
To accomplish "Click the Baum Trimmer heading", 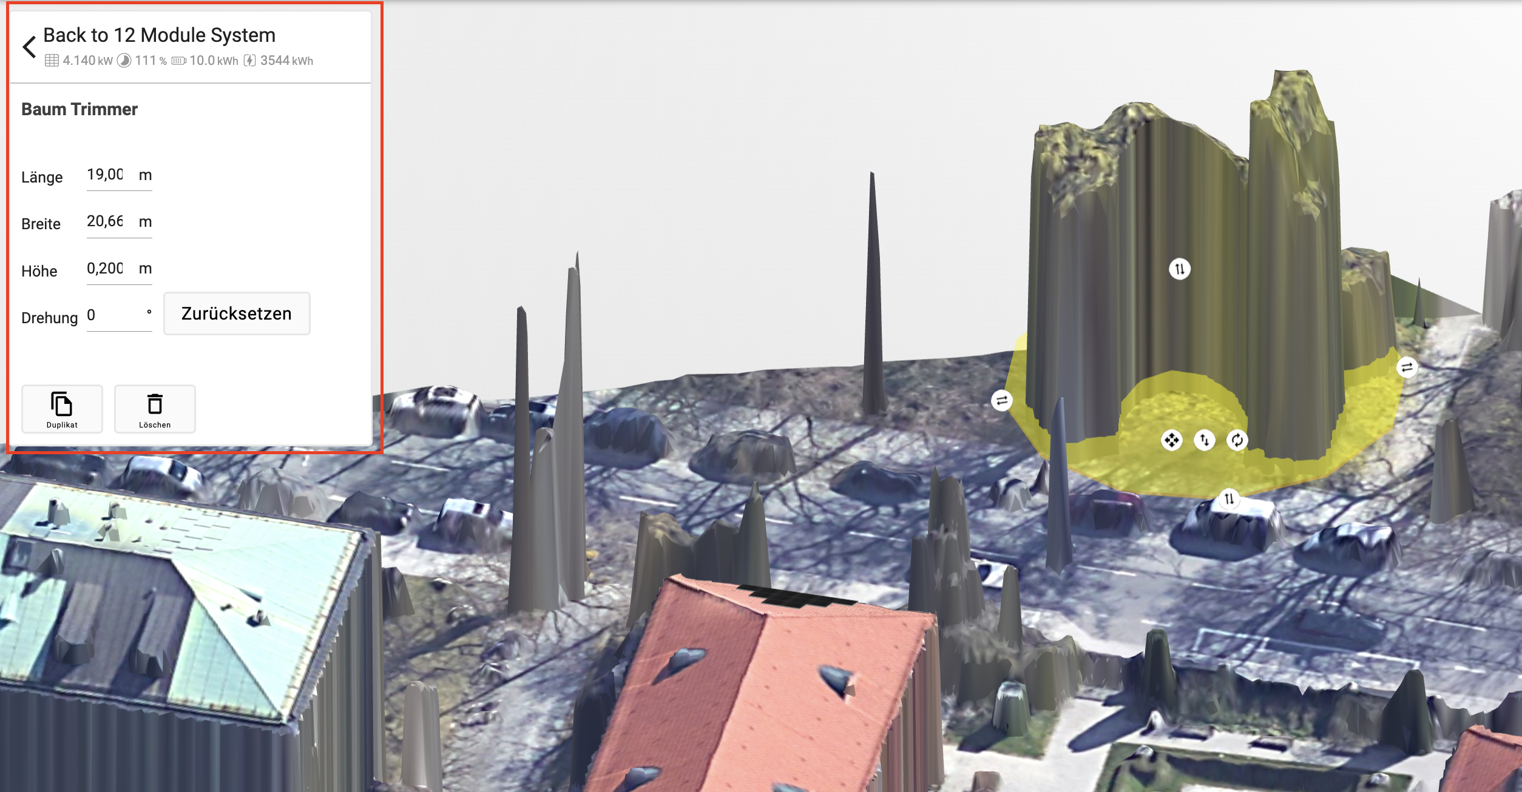I will (79, 109).
